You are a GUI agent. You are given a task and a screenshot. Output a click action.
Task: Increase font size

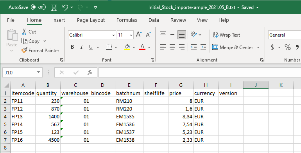tap(139, 35)
